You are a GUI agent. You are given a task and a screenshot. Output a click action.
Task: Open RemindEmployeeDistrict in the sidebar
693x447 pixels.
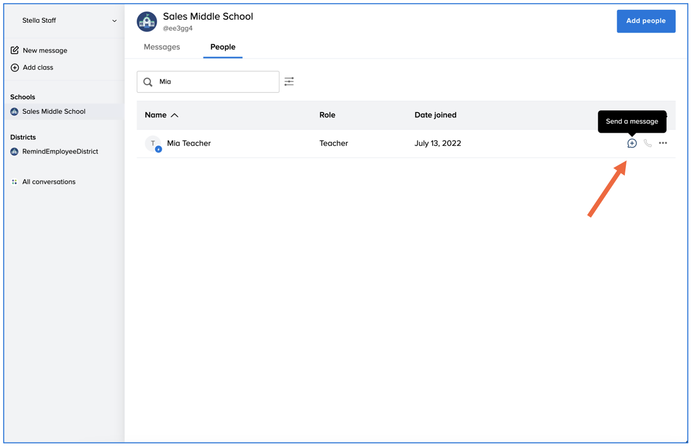(60, 152)
